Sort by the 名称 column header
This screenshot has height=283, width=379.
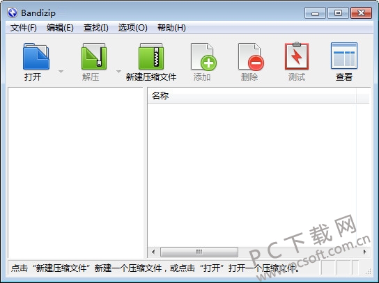pos(252,96)
